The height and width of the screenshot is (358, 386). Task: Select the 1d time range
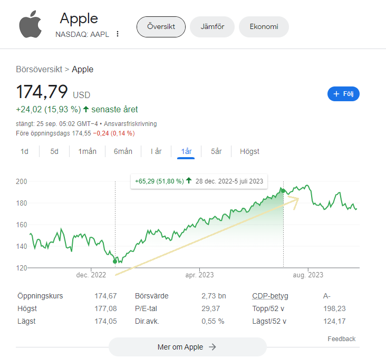tap(24, 151)
